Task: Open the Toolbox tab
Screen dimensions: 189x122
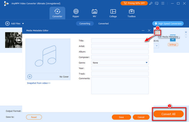Action: pos(131,13)
